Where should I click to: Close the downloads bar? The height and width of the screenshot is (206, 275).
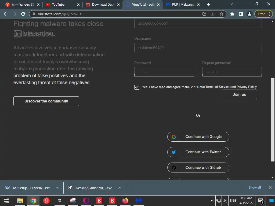point(270,187)
